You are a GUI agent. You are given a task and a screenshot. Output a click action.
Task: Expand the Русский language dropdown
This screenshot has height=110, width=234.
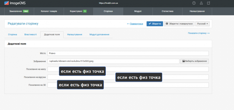[x=203, y=24]
